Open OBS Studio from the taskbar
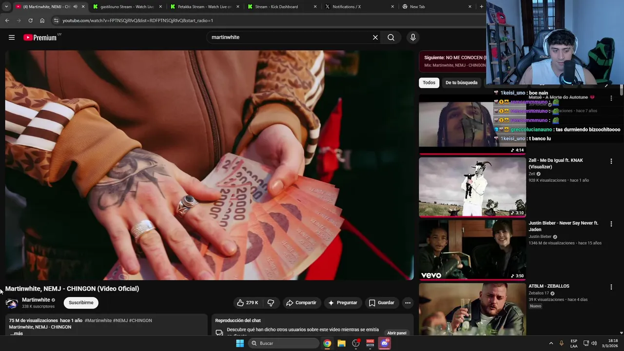The width and height of the screenshot is (624, 351). 356,343
